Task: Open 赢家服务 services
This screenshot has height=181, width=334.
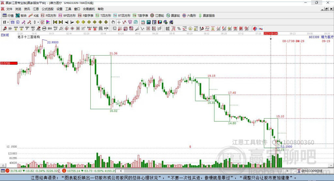Action: click(206, 16)
